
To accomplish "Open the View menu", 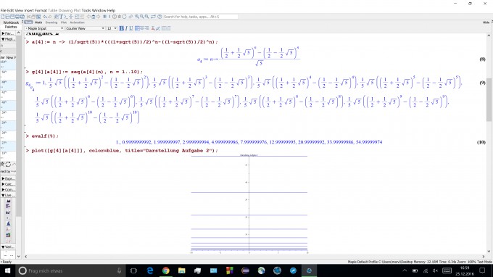I will tap(19, 10).
